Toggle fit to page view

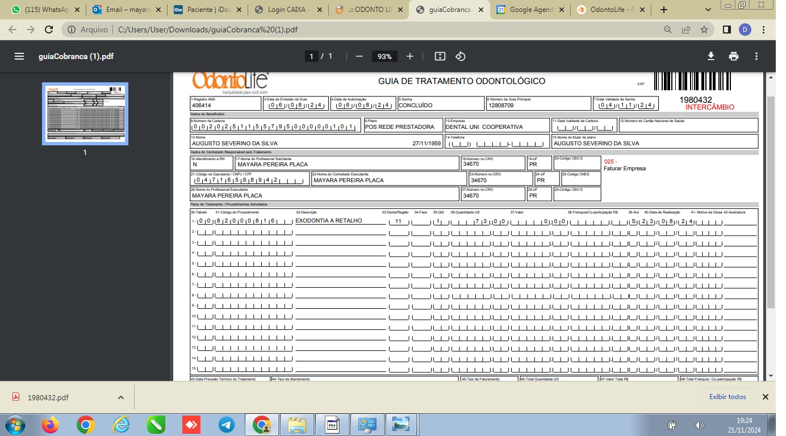[440, 56]
